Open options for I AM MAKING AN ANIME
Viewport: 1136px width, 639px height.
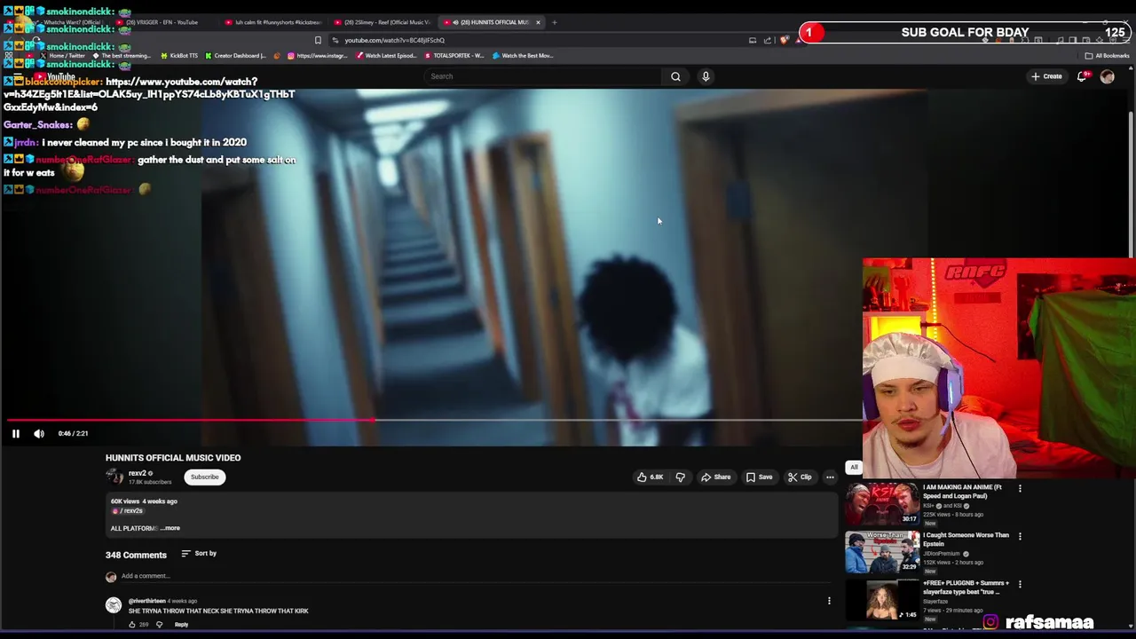coord(1020,488)
